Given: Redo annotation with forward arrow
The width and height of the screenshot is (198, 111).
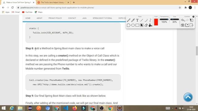Looking at the screenshot, I should [187, 20].
